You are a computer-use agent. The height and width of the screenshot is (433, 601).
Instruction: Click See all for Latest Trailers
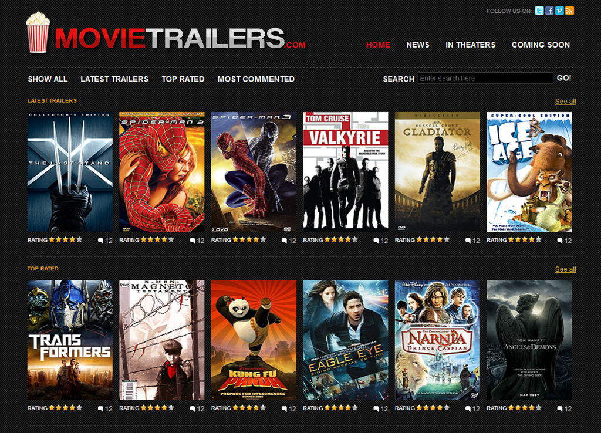tap(565, 101)
